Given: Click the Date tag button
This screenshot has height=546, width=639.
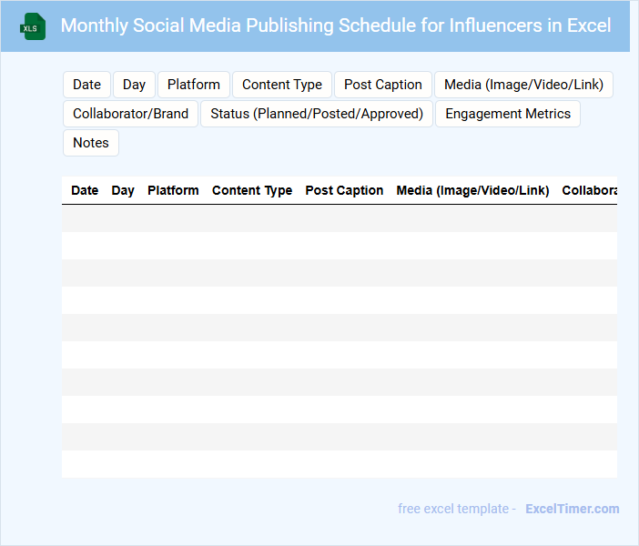Looking at the screenshot, I should pos(86,85).
